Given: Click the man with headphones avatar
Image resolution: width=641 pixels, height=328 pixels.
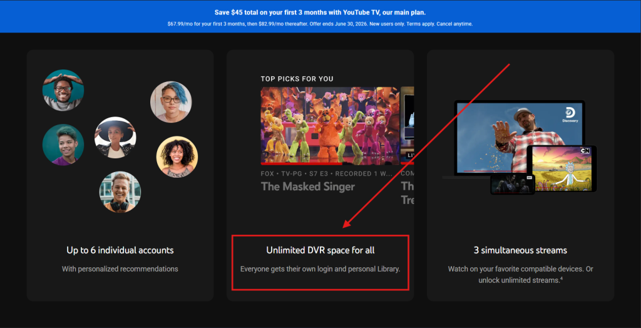Looking at the screenshot, I should point(120,192).
